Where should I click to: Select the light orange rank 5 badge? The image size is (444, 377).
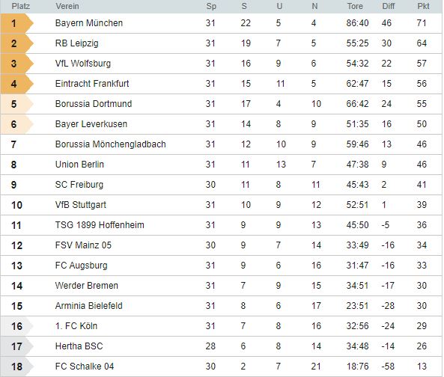point(17,104)
